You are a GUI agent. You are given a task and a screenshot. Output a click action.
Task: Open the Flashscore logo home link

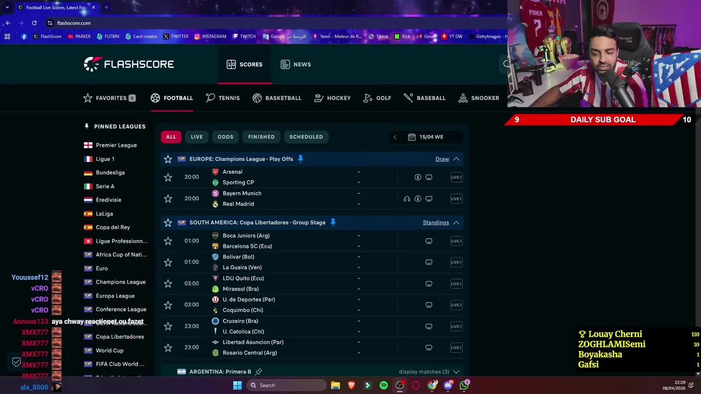pyautogui.click(x=129, y=64)
